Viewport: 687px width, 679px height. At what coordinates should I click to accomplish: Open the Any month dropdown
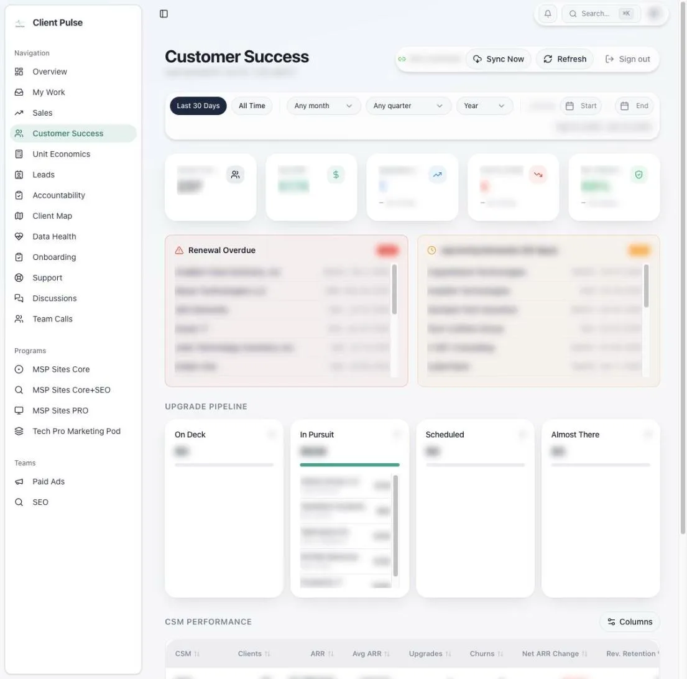pyautogui.click(x=323, y=106)
